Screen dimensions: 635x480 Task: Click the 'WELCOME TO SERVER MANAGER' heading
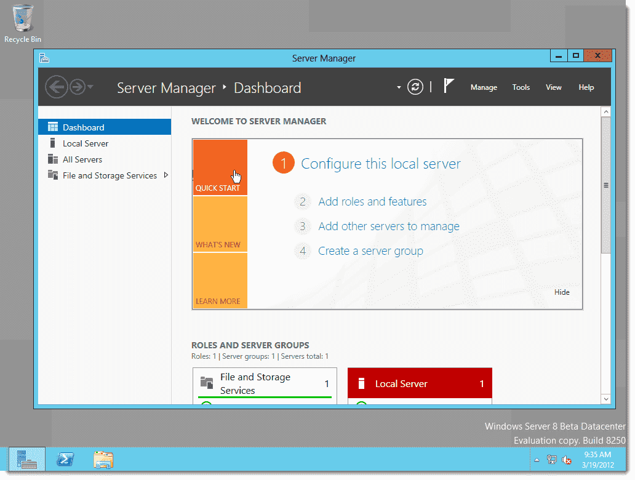pyautogui.click(x=259, y=121)
